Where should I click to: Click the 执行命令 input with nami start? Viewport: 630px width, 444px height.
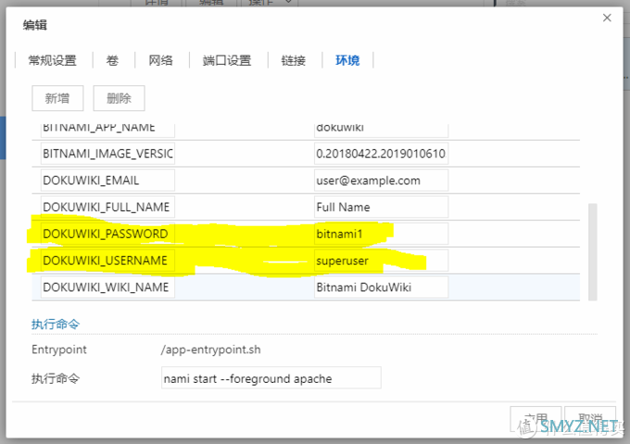click(271, 378)
